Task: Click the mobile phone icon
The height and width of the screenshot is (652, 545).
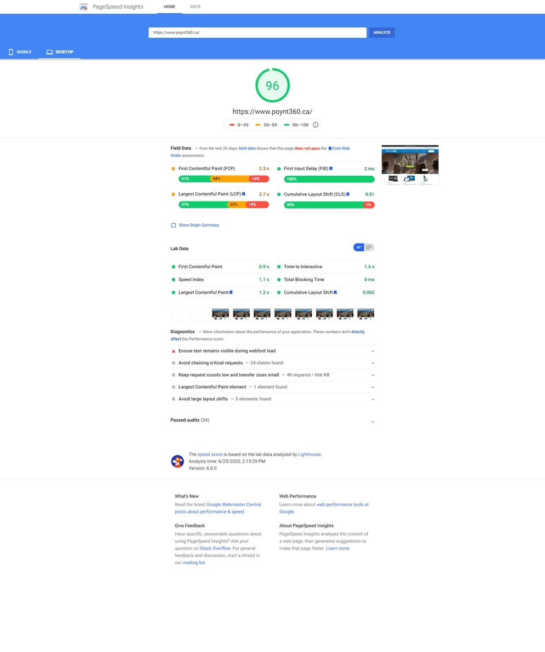Action: point(11,52)
